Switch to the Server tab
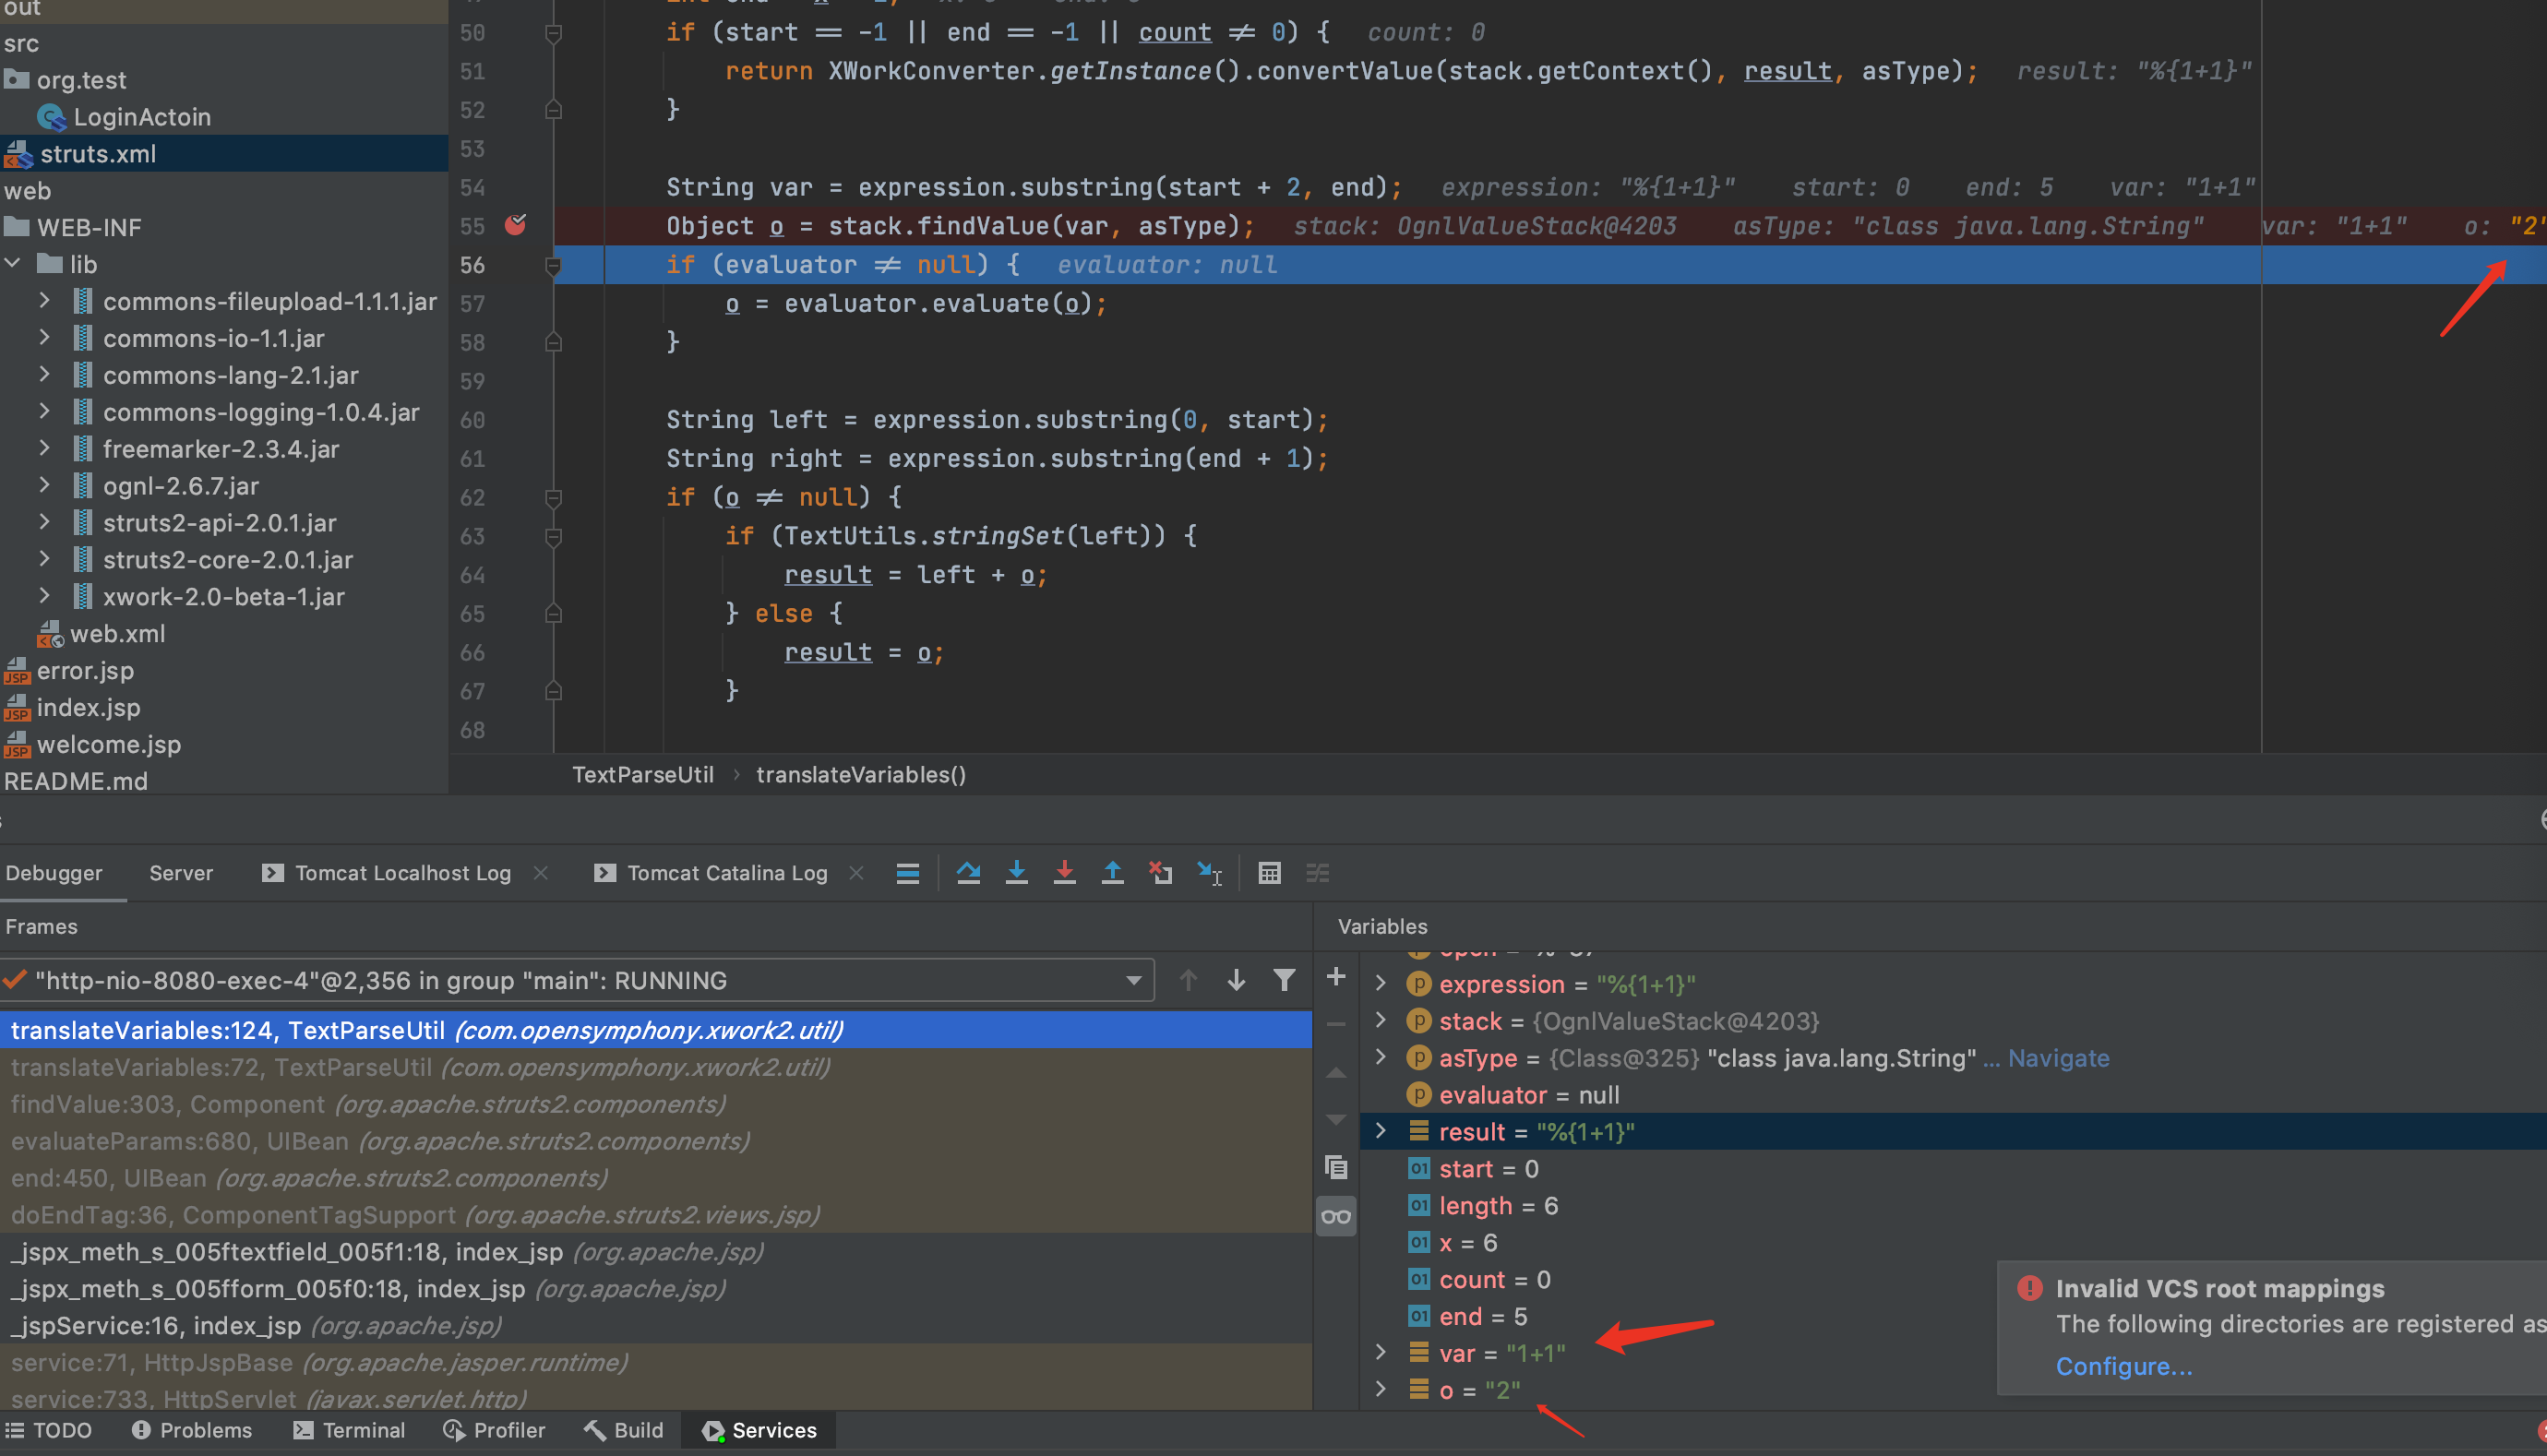This screenshot has width=2547, height=1456. point(181,872)
